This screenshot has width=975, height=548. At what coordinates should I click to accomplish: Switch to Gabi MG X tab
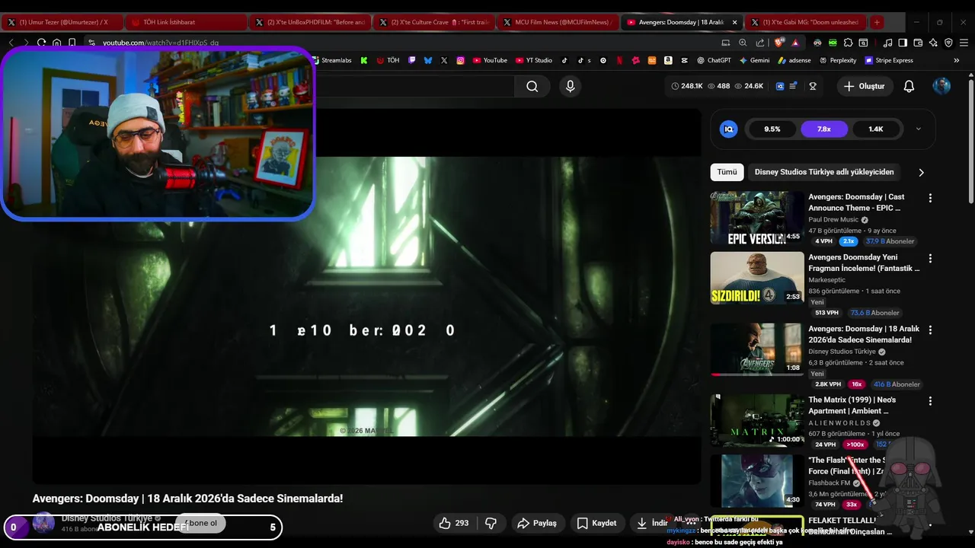pos(807,22)
